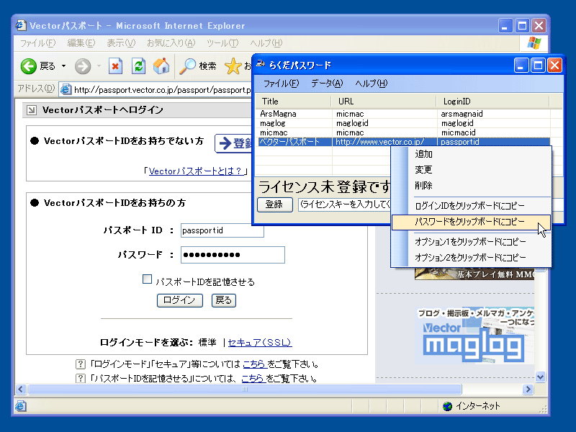This screenshot has height=432, width=576.
Task: Open the 検索 search magnifier icon
Action: [187, 66]
